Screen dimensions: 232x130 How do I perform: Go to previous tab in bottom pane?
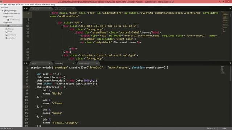[25, 64]
